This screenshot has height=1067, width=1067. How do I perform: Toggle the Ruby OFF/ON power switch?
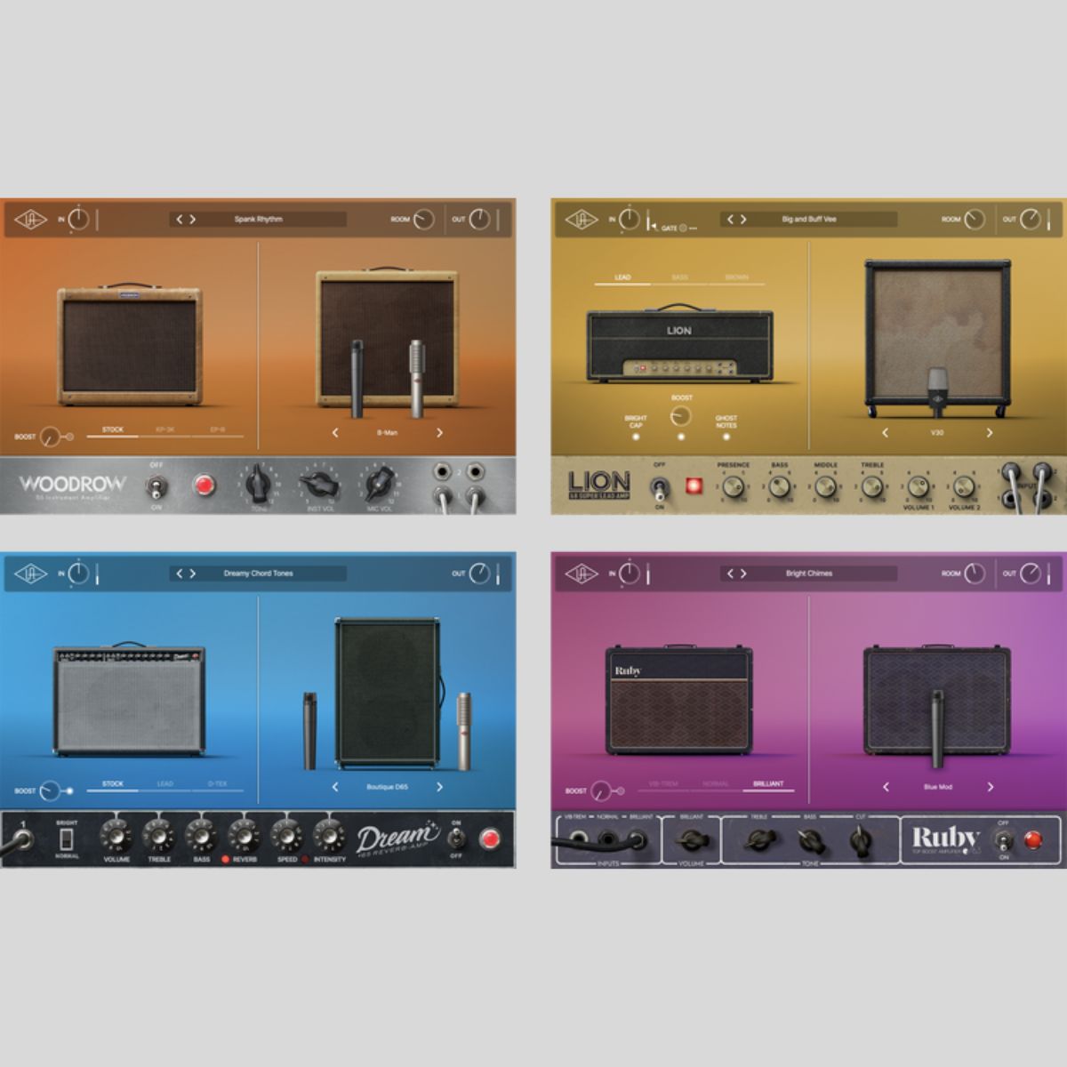tap(1004, 839)
